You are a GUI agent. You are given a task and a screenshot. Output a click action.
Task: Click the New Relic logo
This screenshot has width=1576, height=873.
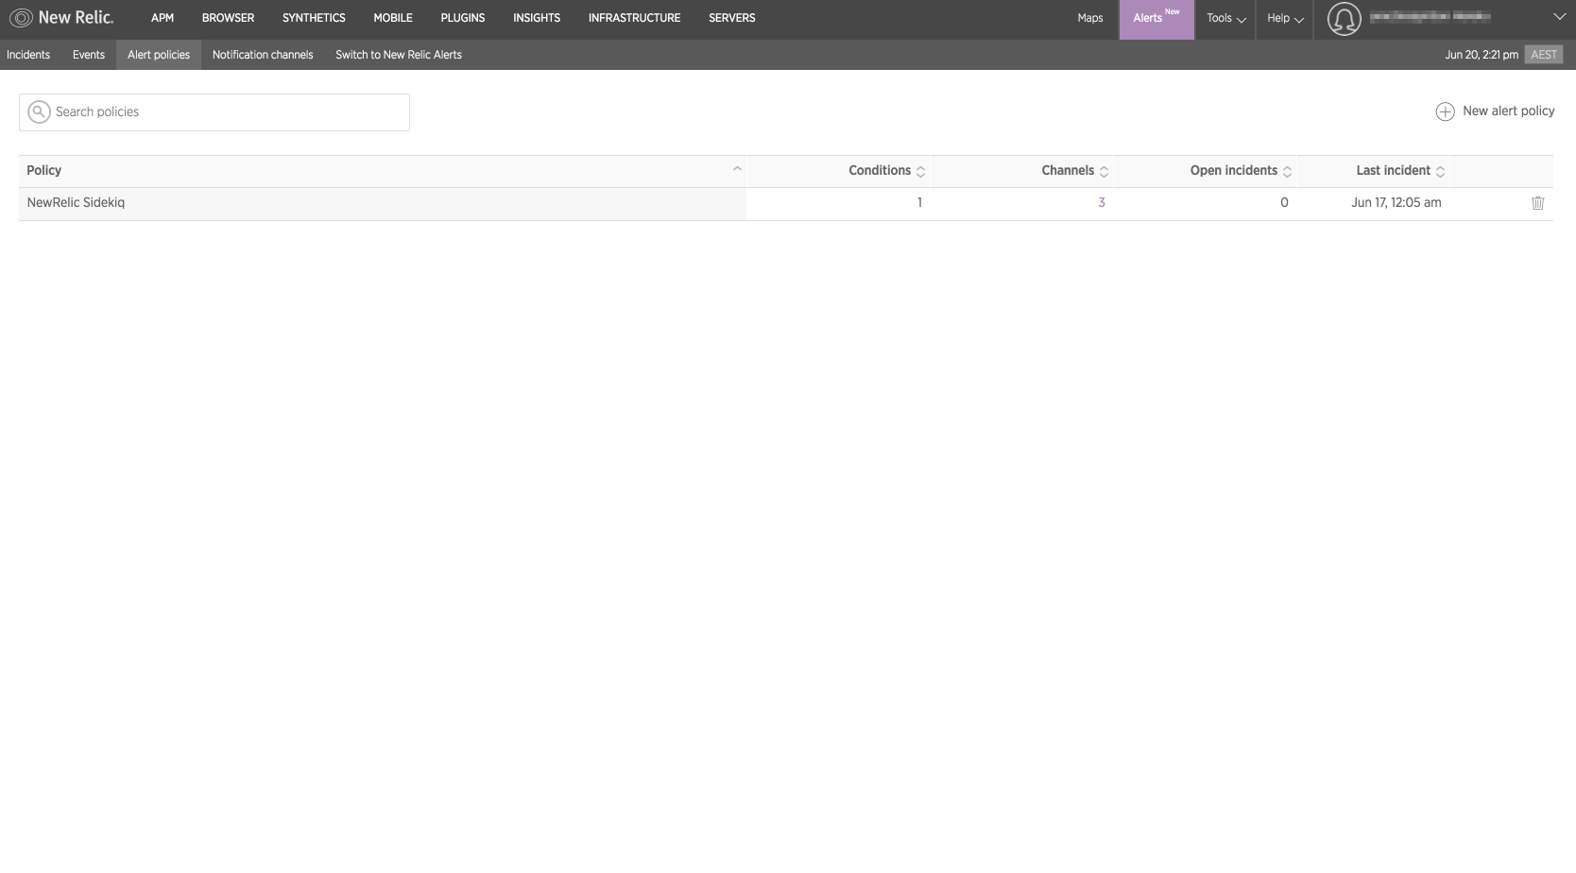[61, 18]
